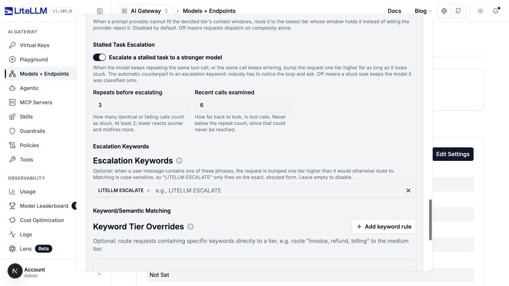Click info icon beside Escalation Keywords heading
Viewport: 509px width, 286px height.
[179, 161]
